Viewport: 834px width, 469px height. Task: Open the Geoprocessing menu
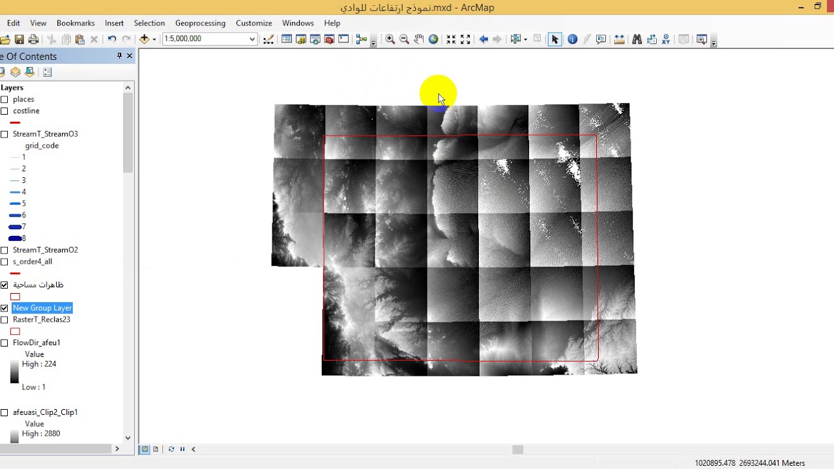click(200, 23)
